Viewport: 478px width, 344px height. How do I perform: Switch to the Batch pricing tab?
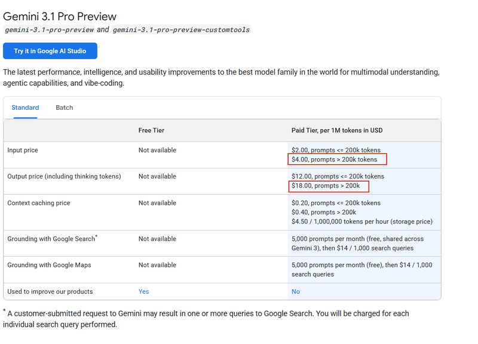[64, 107]
